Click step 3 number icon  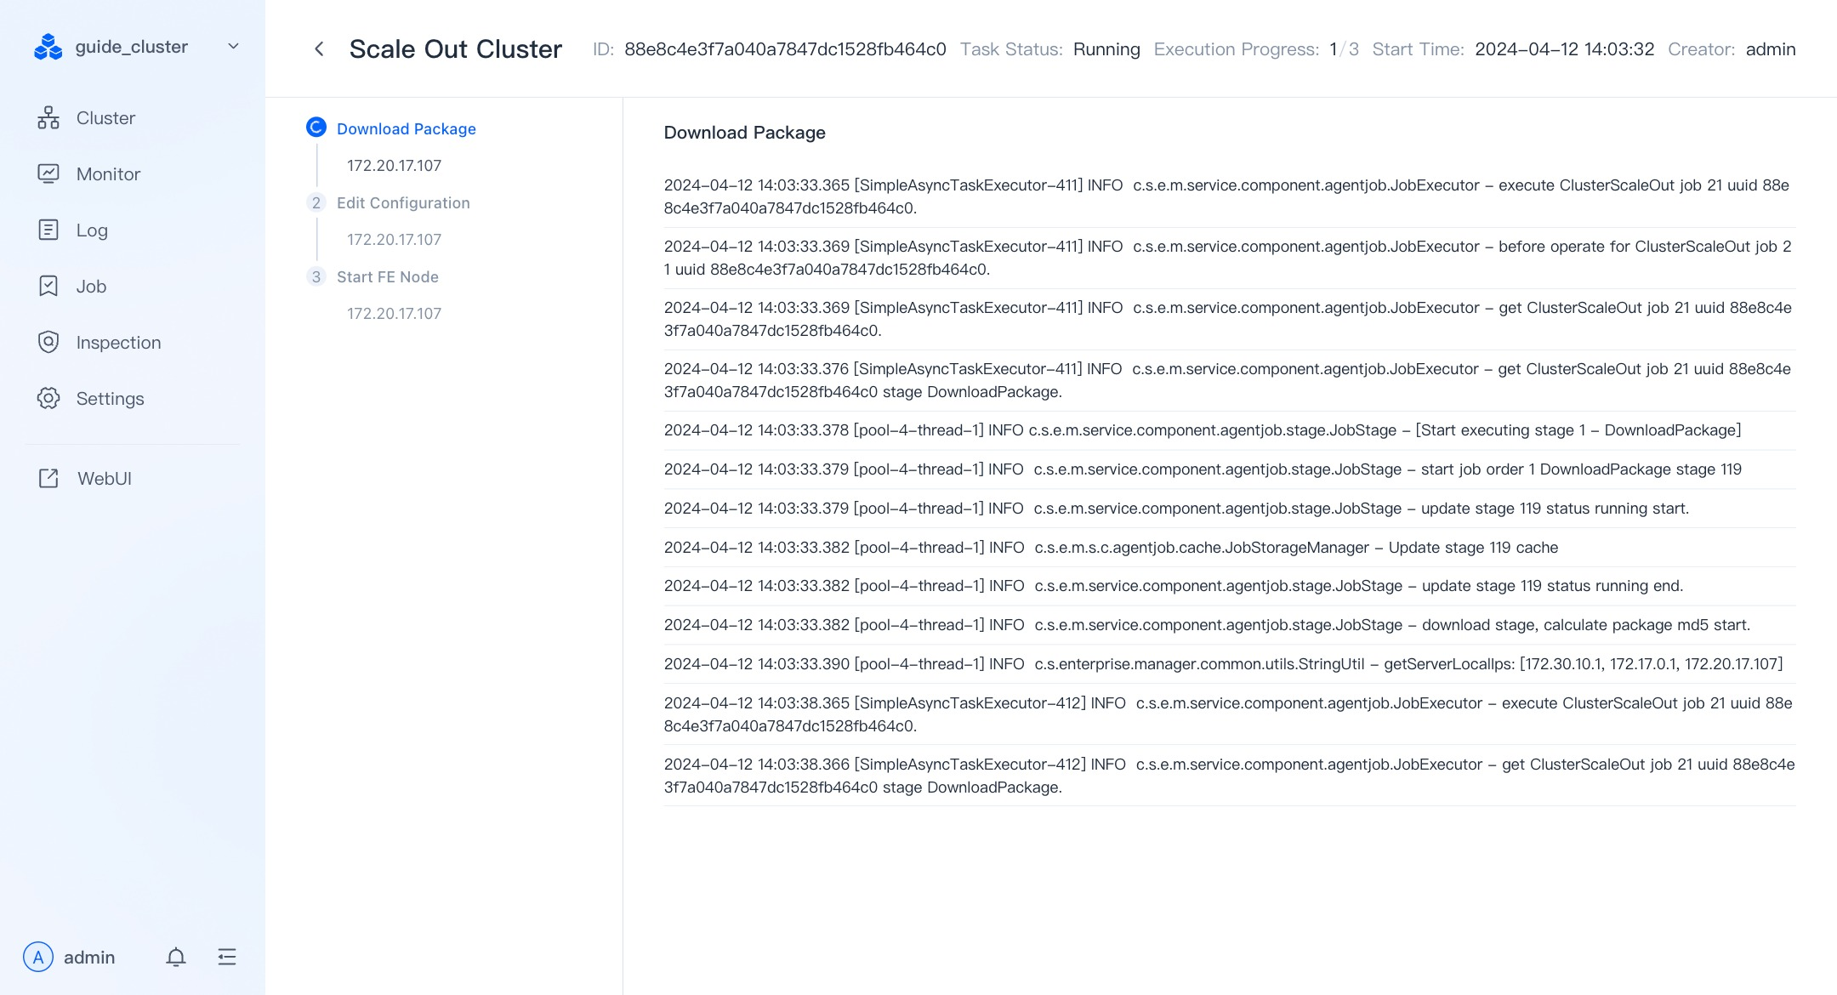pyautogui.click(x=316, y=276)
